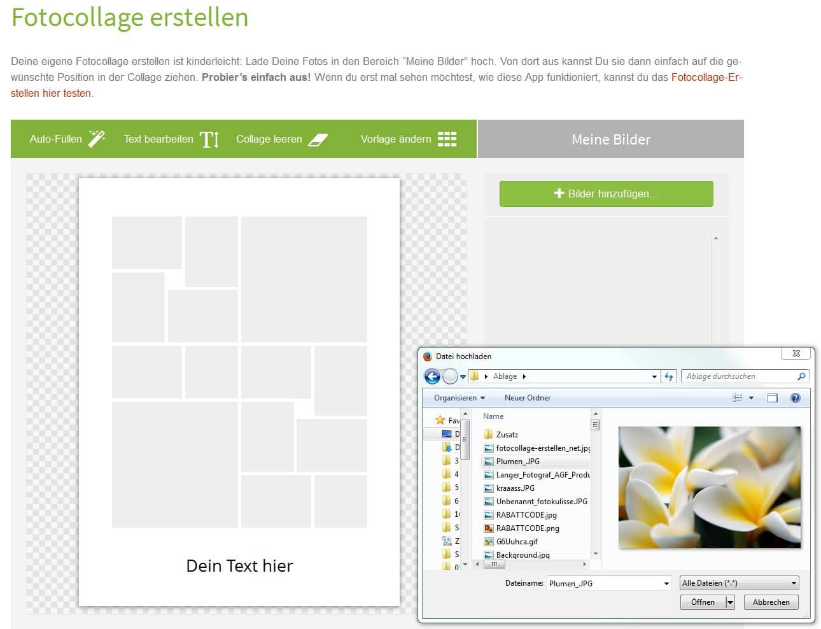Screen dimensions: 821x629
Task: Open the Meine Bilder tab
Action: (610, 139)
